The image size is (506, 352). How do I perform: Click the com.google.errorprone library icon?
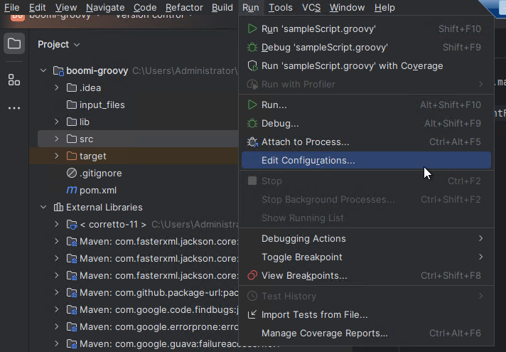coord(72,327)
